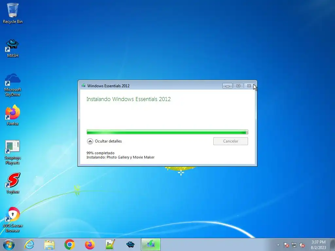Click the Show desktop strip
The image size is (335, 251).
coord(333,244)
